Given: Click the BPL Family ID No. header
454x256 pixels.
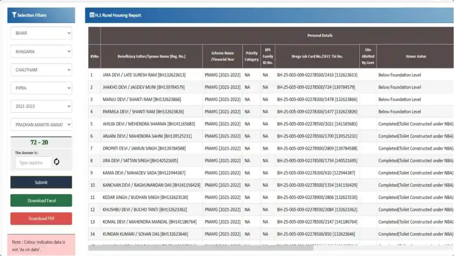Looking at the screenshot, I should tap(268, 56).
